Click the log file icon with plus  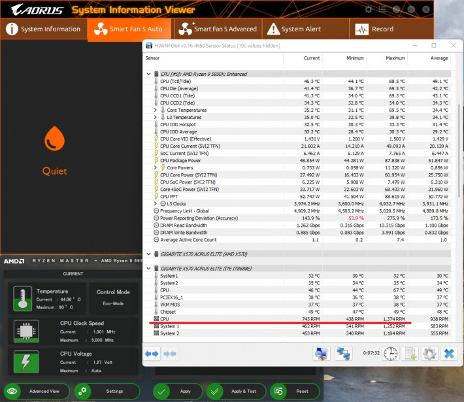[410, 353]
